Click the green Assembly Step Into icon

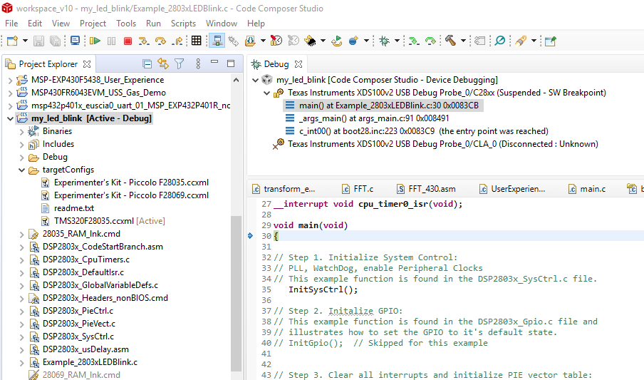[x=414, y=41]
